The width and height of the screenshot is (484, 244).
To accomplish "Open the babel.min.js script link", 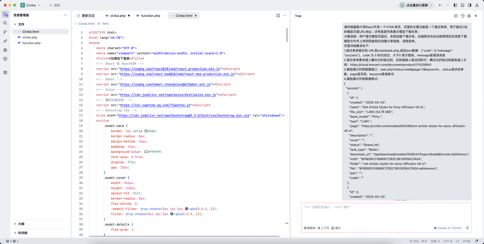I will tap(165, 84).
